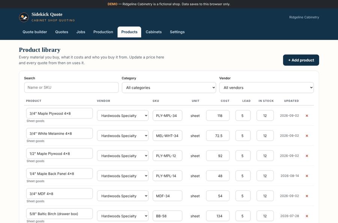Edit in-stock count for BB-58 row
Image resolution: width=338 pixels, height=223 pixels.
(x=265, y=216)
